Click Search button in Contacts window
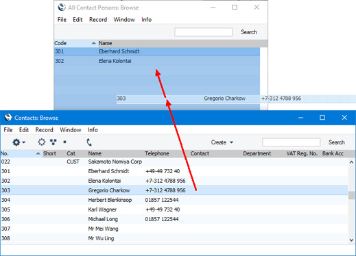 tap(336, 142)
